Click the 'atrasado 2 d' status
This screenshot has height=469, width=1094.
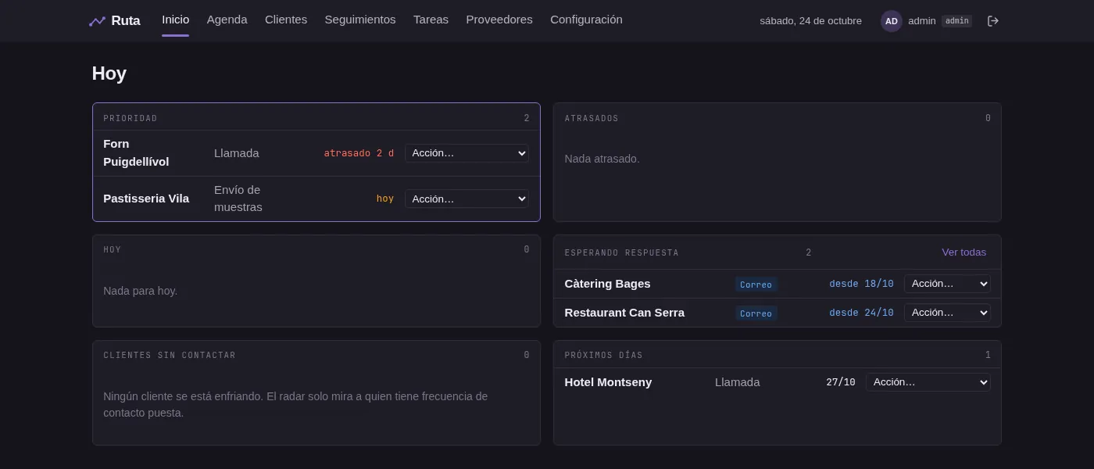359,153
